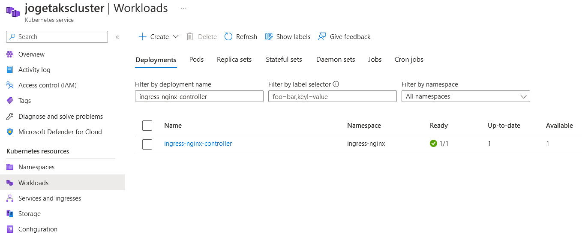Click the Give feedback icon
582x237 pixels.
click(x=322, y=37)
